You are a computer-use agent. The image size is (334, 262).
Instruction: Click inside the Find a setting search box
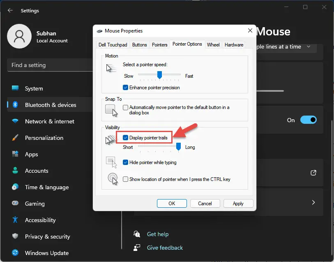point(49,65)
